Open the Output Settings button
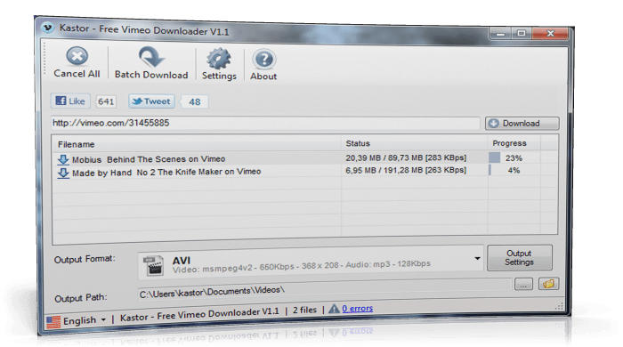Image resolution: width=623 pixels, height=347 pixels. click(x=520, y=258)
